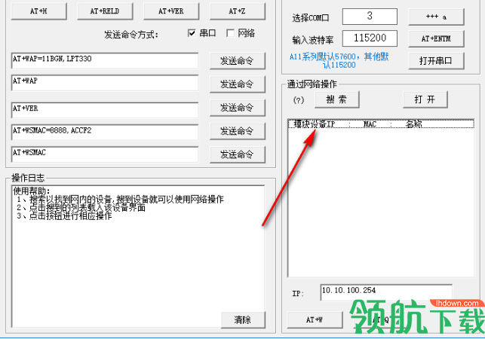Select the 模块设备IP : MAC : 名称 list row
485x339 pixels.
pyautogui.click(x=381, y=124)
